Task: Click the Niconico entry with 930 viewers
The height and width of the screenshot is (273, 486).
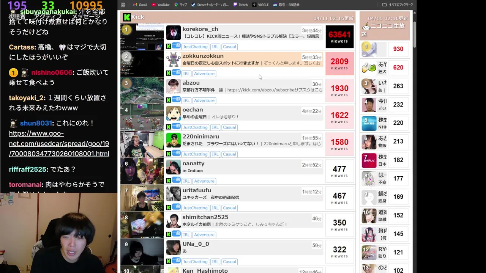Action: coord(385,49)
